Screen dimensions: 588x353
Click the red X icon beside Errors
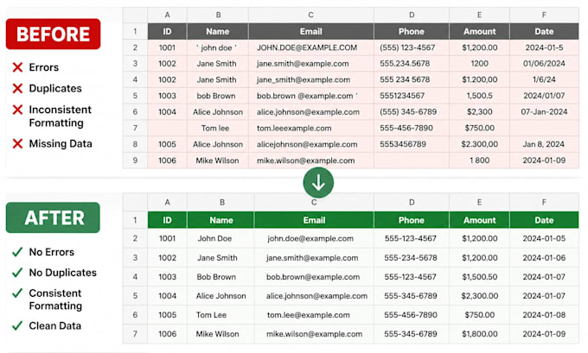tap(17, 67)
